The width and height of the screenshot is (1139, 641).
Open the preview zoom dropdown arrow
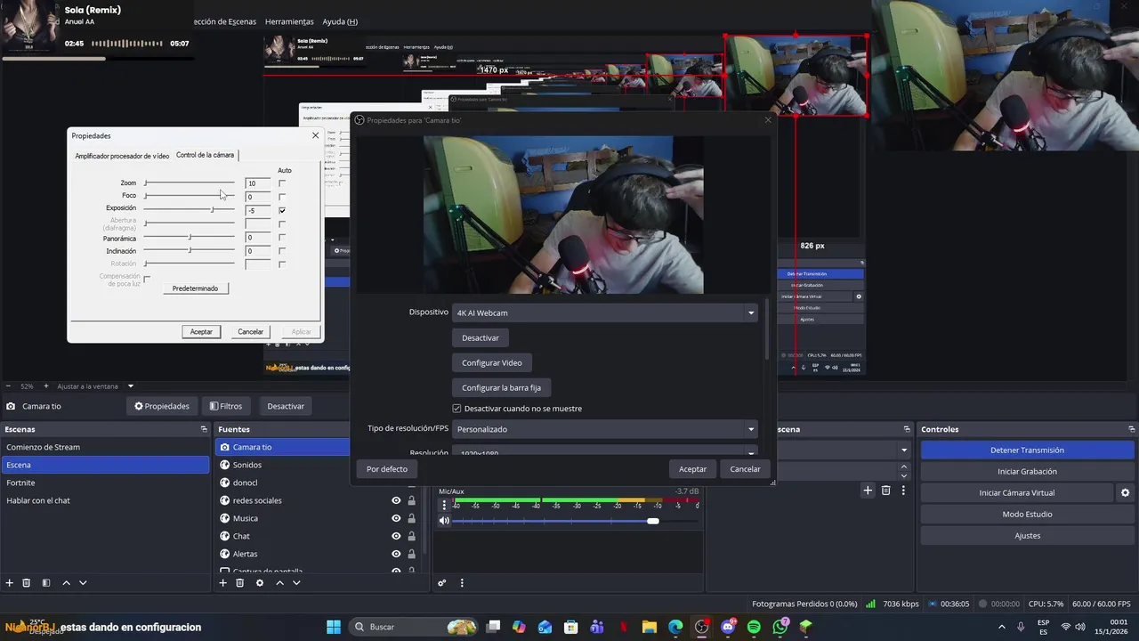tap(131, 386)
